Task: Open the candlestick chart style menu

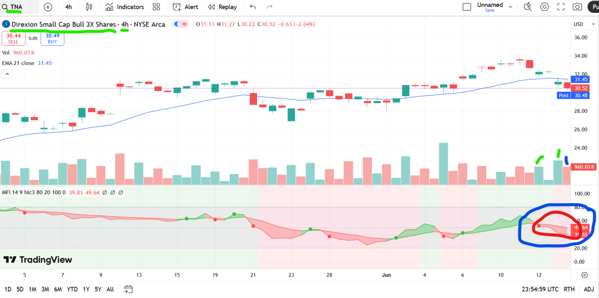Action: pos(89,7)
